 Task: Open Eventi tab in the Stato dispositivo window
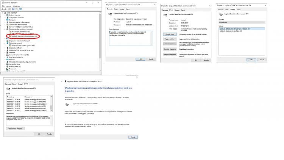128,9
